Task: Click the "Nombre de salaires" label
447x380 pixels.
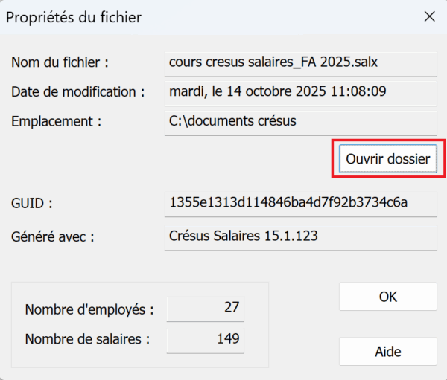Action: (x=88, y=340)
